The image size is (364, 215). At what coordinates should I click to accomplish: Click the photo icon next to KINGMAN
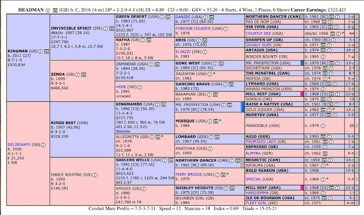47,51
